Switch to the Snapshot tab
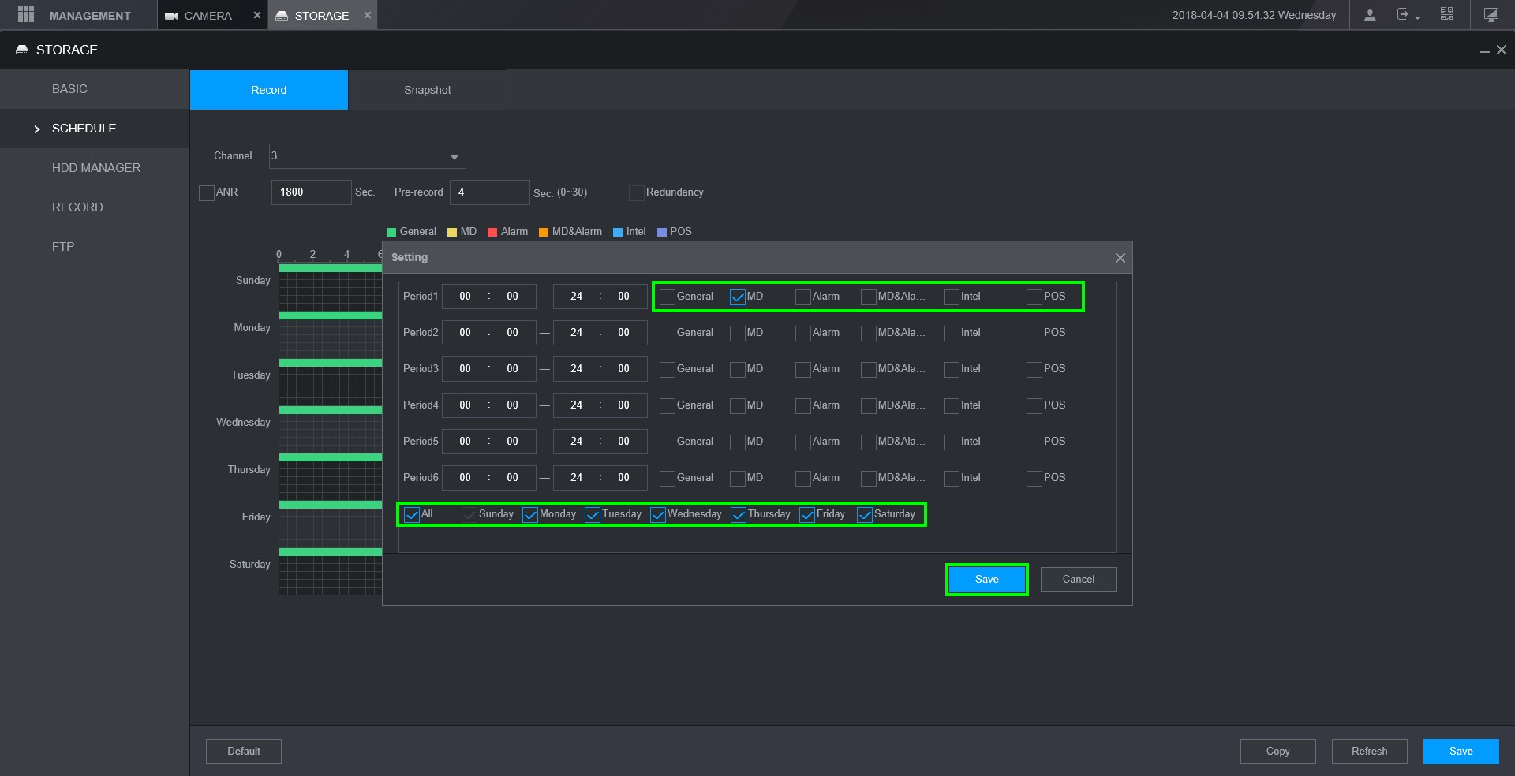Image resolution: width=1515 pixels, height=776 pixels. (427, 90)
